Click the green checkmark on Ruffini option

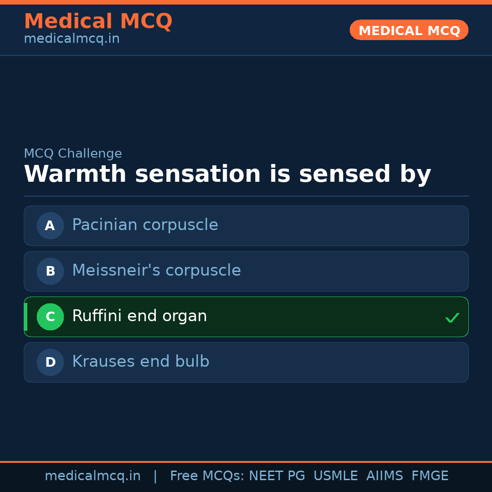pyautogui.click(x=452, y=318)
